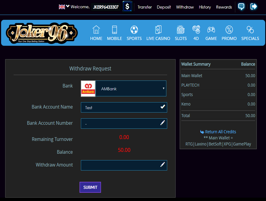Click pencil icon in Withdraw Amount field
This screenshot has height=201, width=266.
click(x=163, y=165)
